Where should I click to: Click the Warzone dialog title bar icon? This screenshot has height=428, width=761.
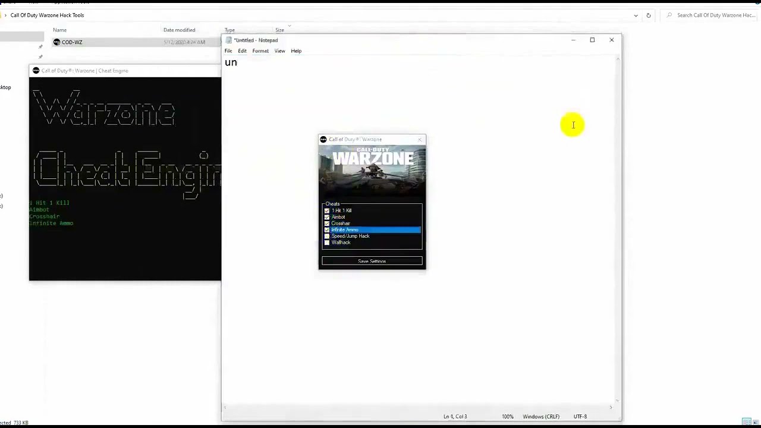tap(323, 140)
